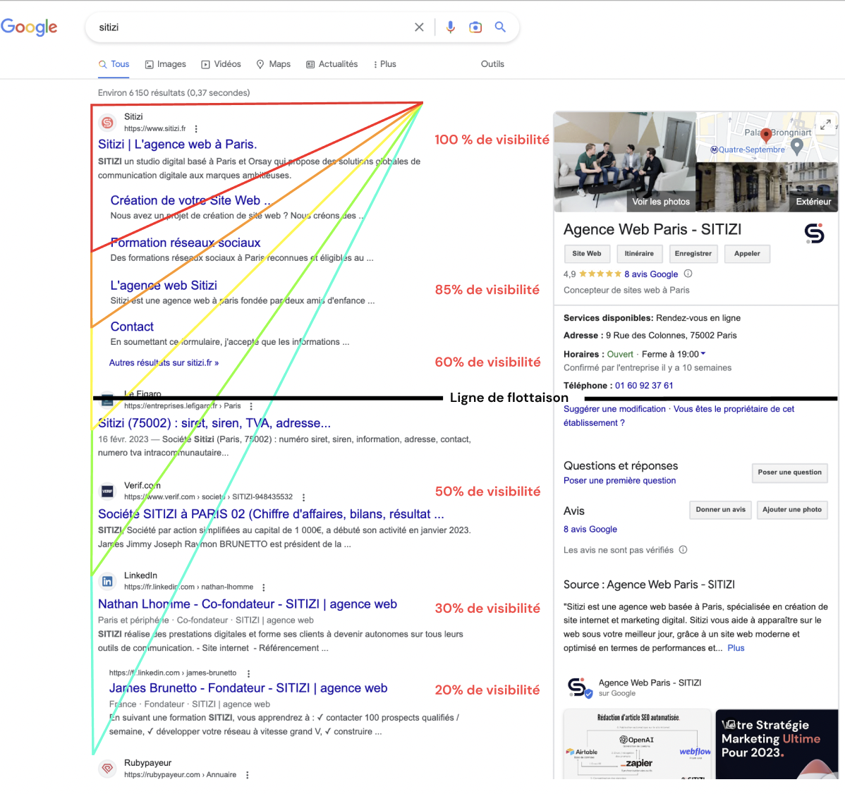This screenshot has width=845, height=794.
Task: Click the Appeler button
Action: click(x=747, y=254)
